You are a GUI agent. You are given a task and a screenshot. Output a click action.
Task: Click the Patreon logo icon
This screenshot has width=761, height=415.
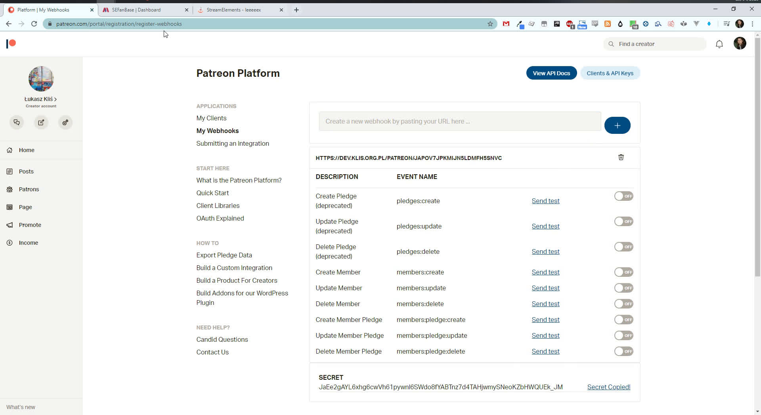point(11,44)
